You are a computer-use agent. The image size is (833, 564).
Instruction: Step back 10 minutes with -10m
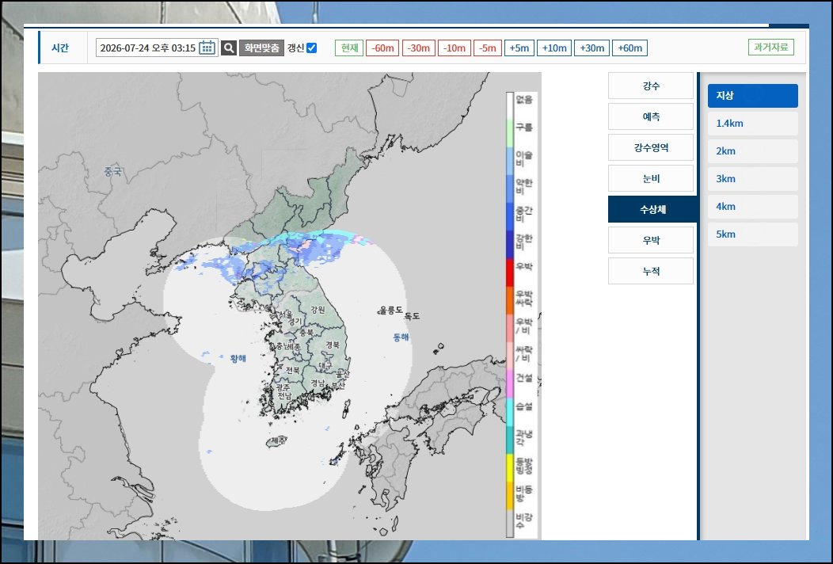[455, 48]
